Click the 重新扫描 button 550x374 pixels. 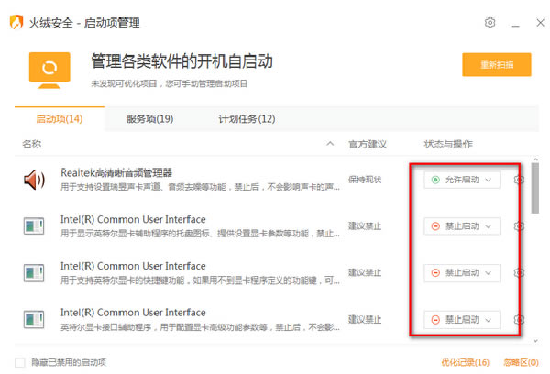coord(496,64)
